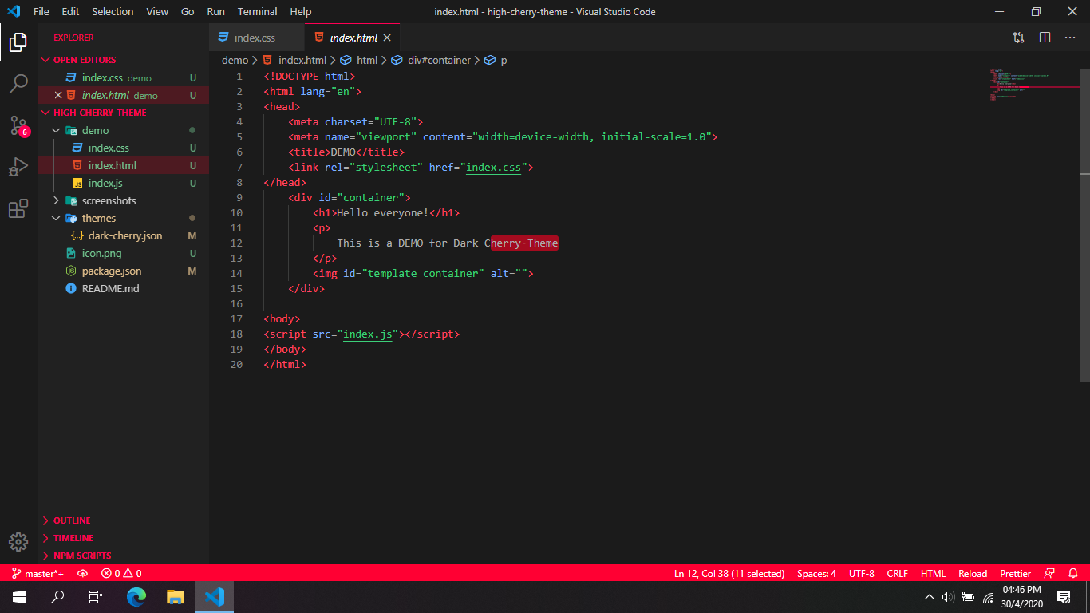Open the Run menu
Viewport: 1090px width, 613px height.
point(215,11)
